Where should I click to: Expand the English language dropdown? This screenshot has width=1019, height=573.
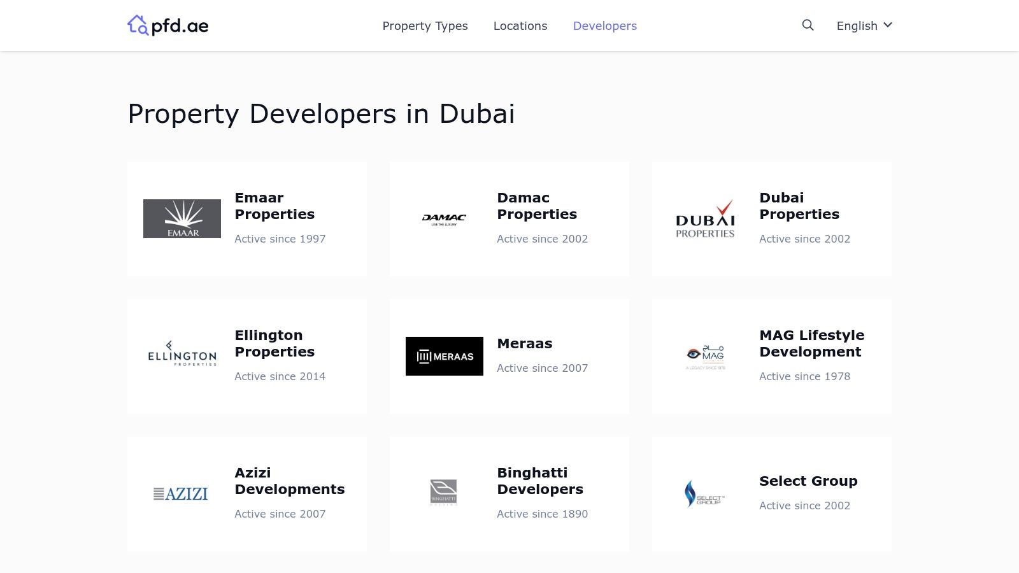click(856, 25)
